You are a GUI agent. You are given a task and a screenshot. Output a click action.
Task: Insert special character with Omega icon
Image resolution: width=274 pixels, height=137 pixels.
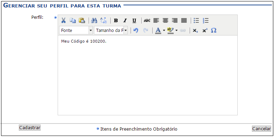[x=214, y=30]
